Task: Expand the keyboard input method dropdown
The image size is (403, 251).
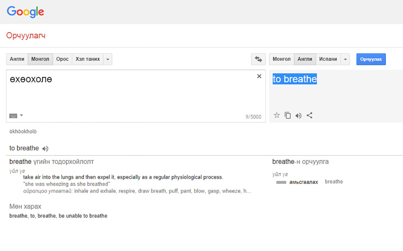Action: (21, 115)
